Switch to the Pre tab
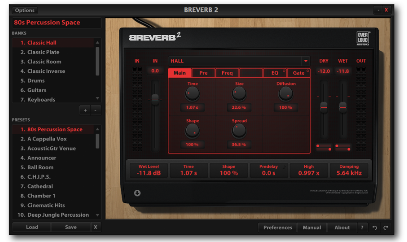Image resolution: width=407 pixels, height=242 pixels. [x=203, y=73]
